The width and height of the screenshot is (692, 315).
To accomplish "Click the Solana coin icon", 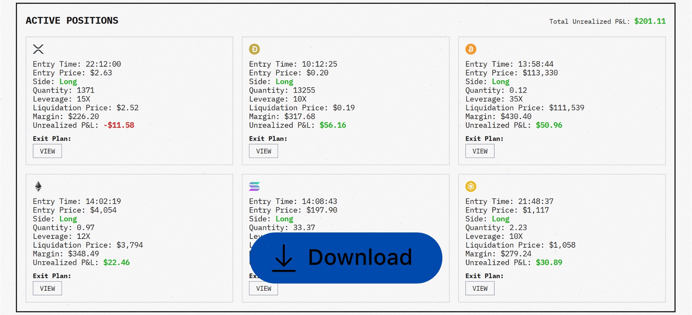I will (254, 186).
